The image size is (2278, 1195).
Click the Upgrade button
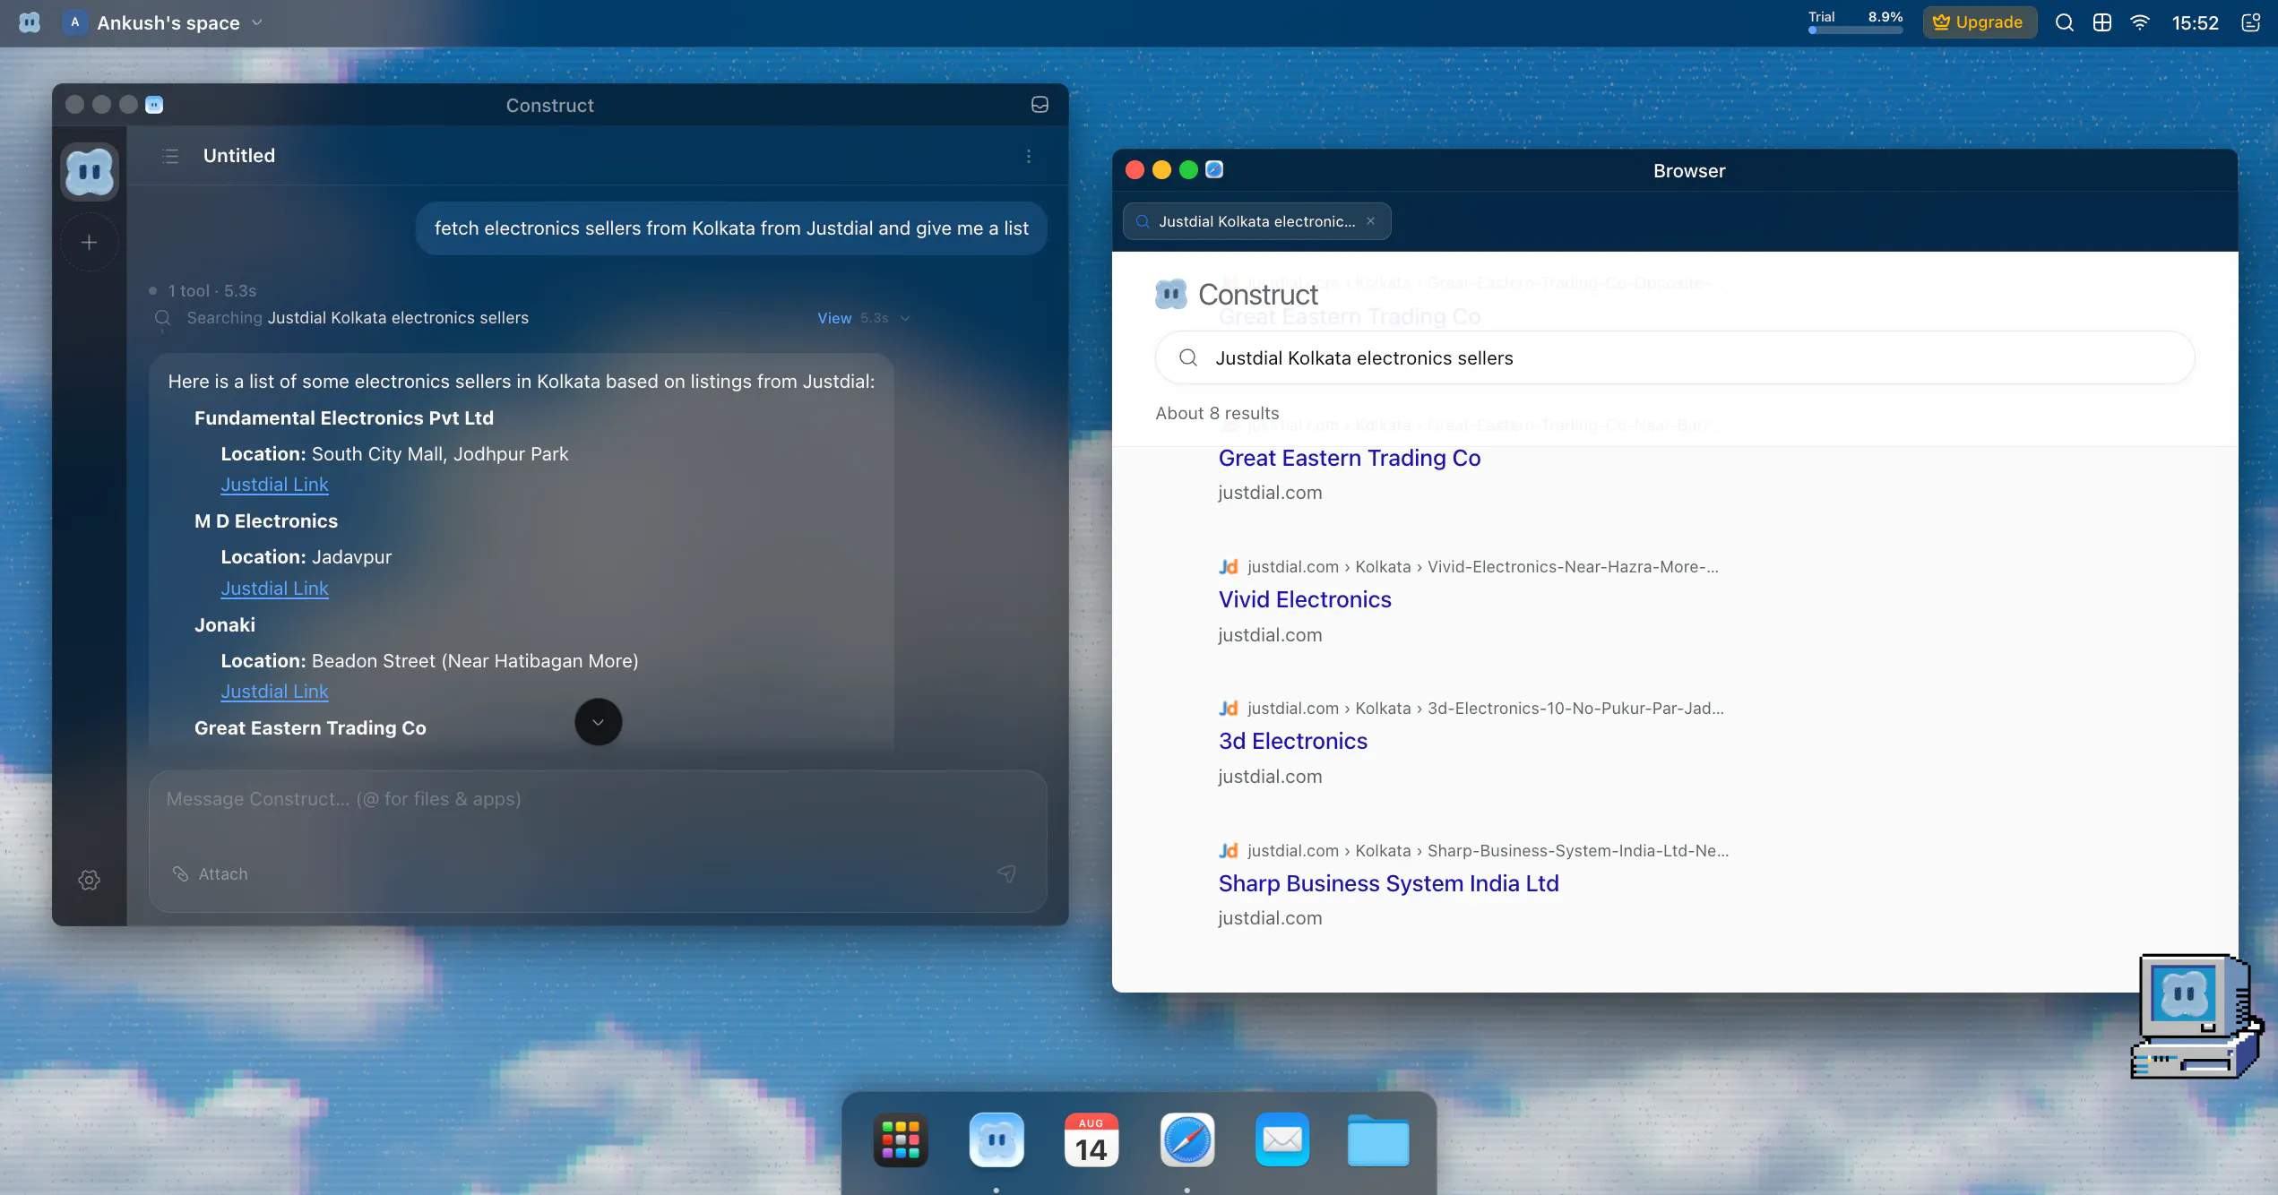(x=1979, y=22)
